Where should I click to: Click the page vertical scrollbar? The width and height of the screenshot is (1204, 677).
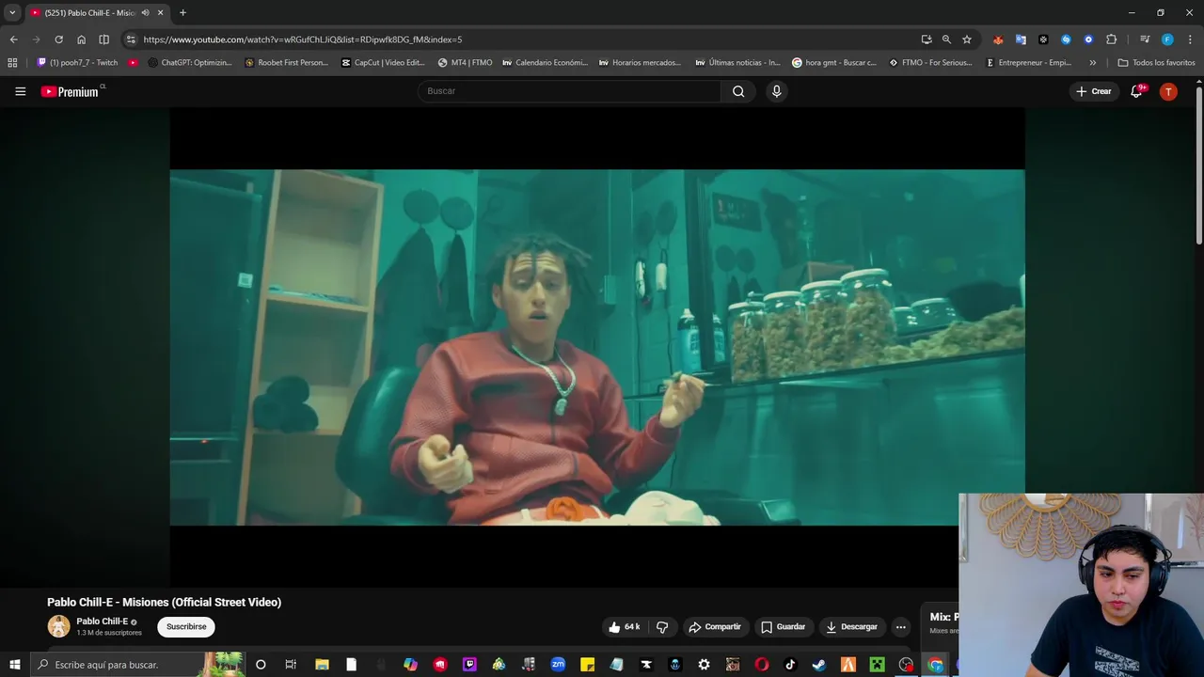point(1199,165)
